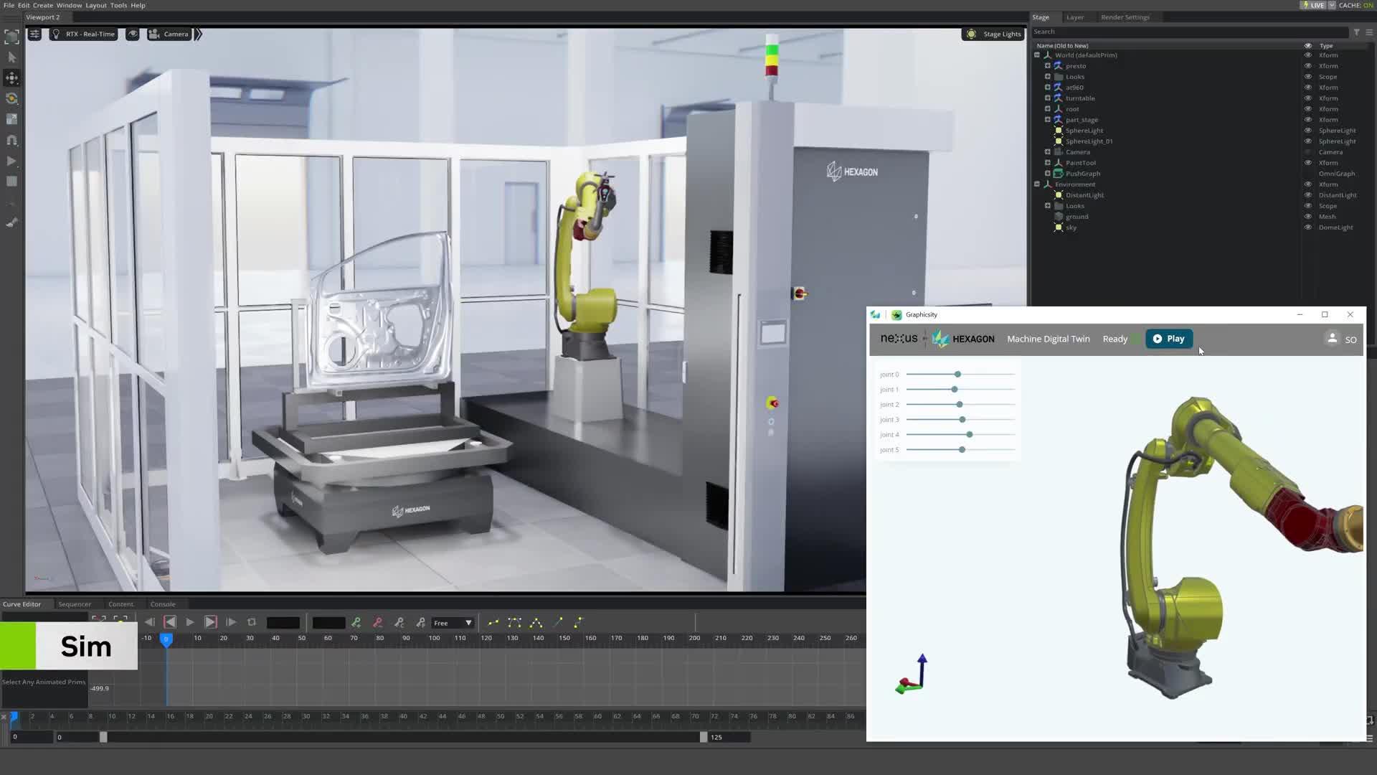Click the joint 4 slider handle
This screenshot has width=1377, height=775.
pyautogui.click(x=970, y=435)
